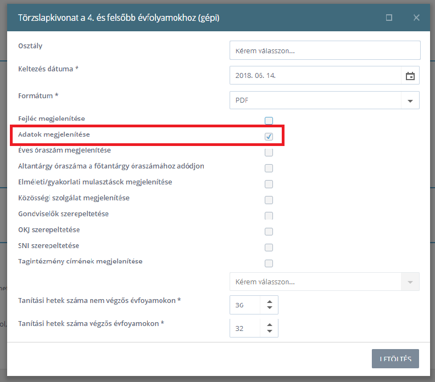Expand the Formátum PDF dropdown arrow
The height and width of the screenshot is (382, 435).
coord(410,100)
